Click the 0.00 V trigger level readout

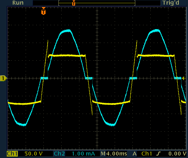pos(177,154)
